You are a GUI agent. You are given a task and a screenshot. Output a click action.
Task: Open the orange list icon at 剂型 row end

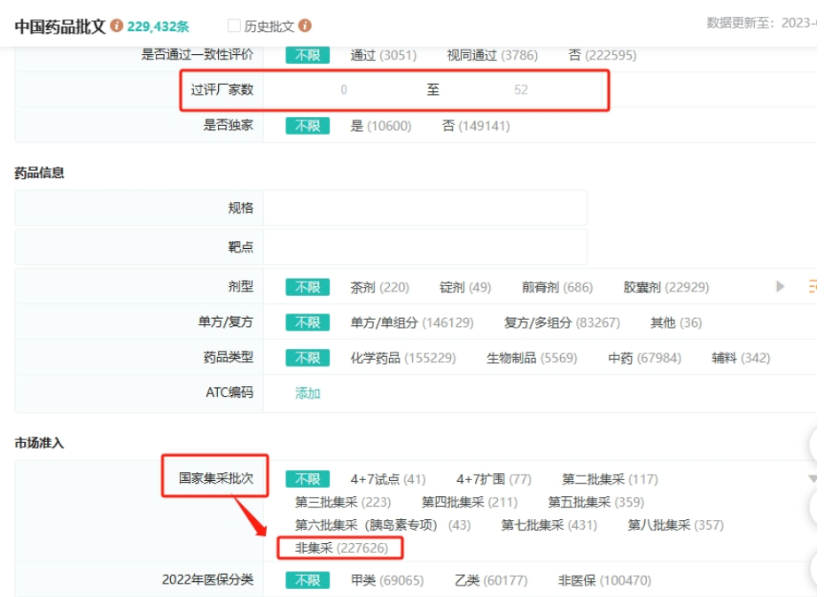click(x=813, y=287)
